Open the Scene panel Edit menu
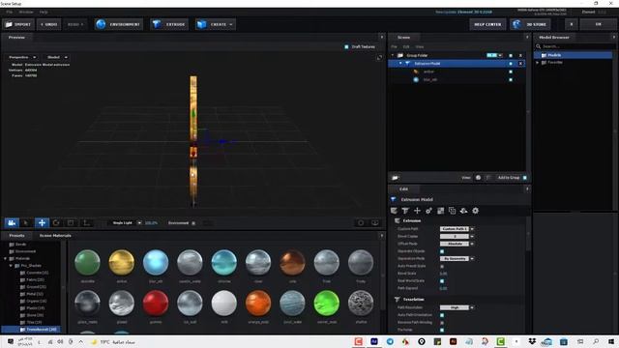619x348 pixels. tap(406, 46)
